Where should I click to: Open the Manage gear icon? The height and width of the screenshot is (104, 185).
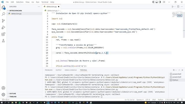click(x=3, y=94)
